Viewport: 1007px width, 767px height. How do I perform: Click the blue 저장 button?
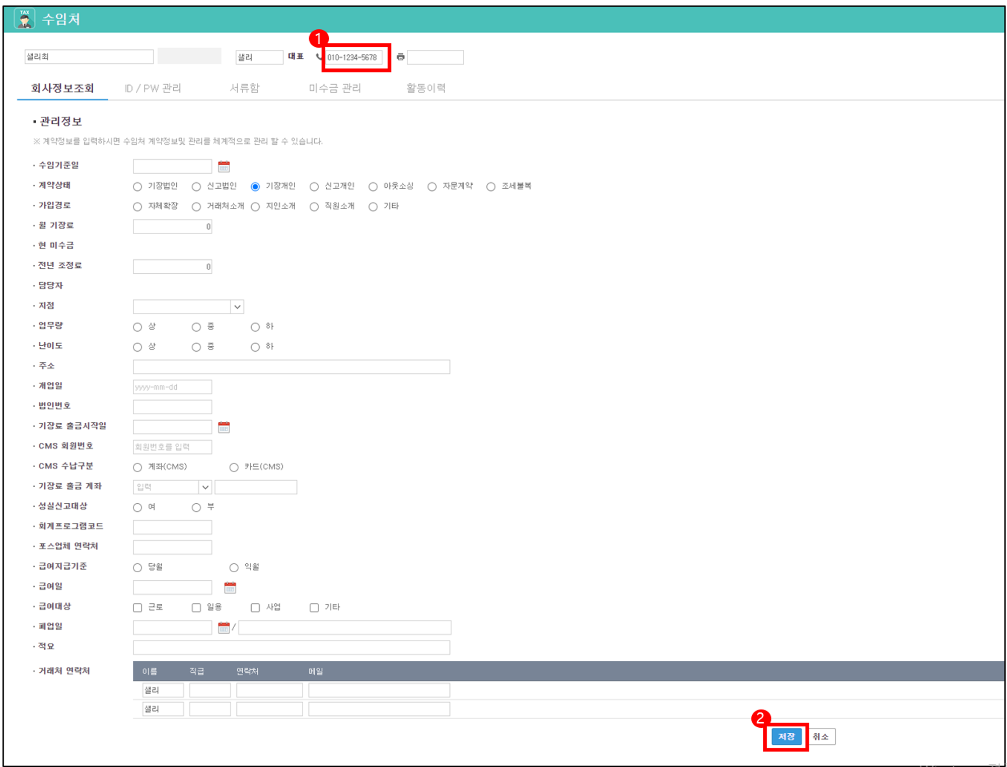[x=785, y=737]
